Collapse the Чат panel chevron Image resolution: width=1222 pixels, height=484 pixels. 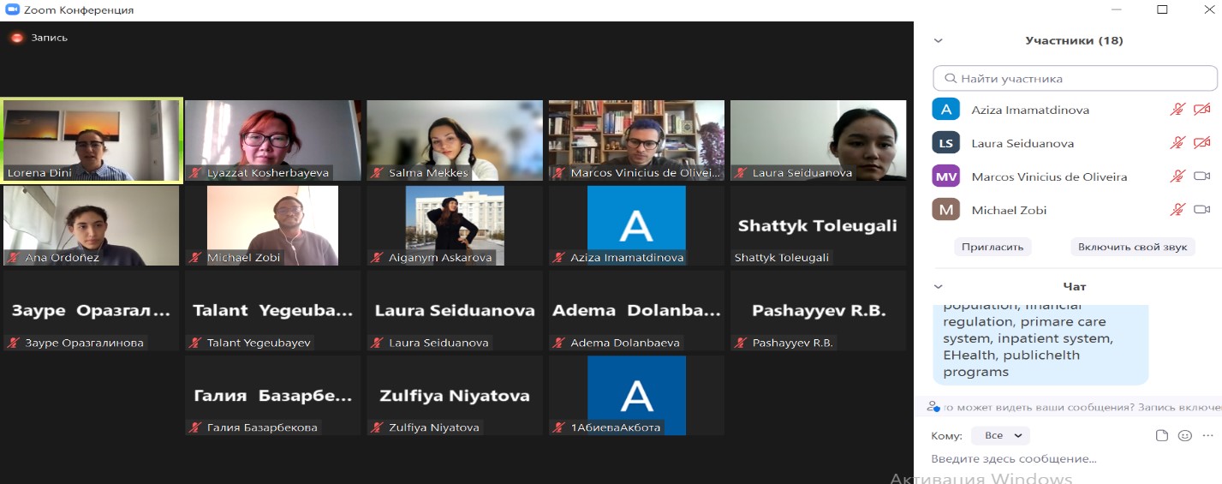939,286
